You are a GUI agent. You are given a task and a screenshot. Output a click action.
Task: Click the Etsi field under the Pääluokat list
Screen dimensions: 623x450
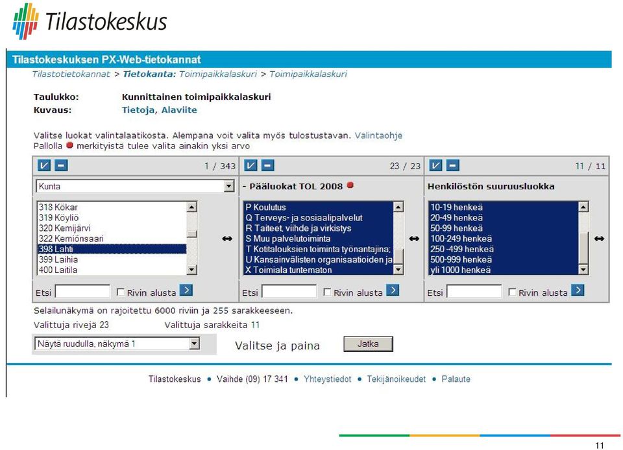point(289,292)
